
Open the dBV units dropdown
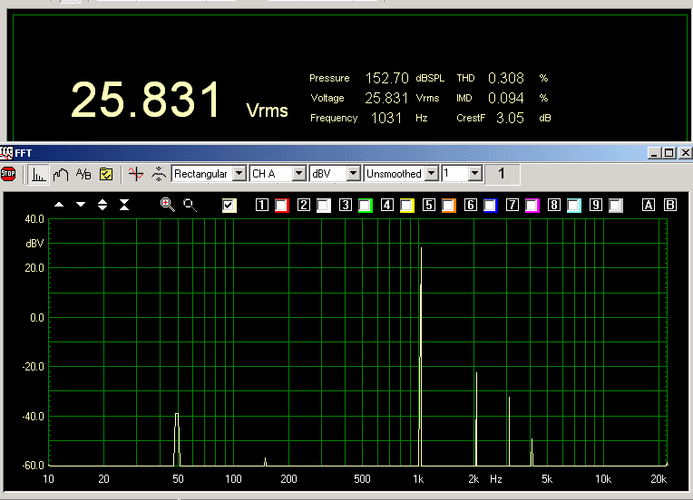pos(353,173)
